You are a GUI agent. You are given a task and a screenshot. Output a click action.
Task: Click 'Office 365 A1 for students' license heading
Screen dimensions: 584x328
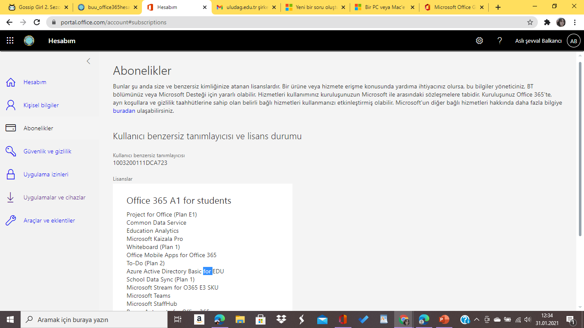click(x=179, y=201)
